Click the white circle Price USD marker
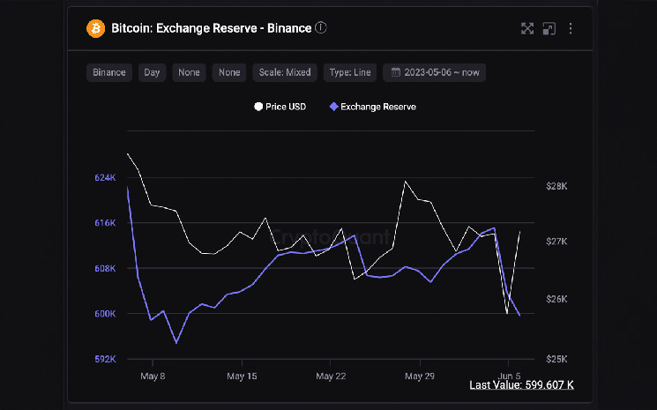Screen dimensions: 657x410 [x=258, y=107]
